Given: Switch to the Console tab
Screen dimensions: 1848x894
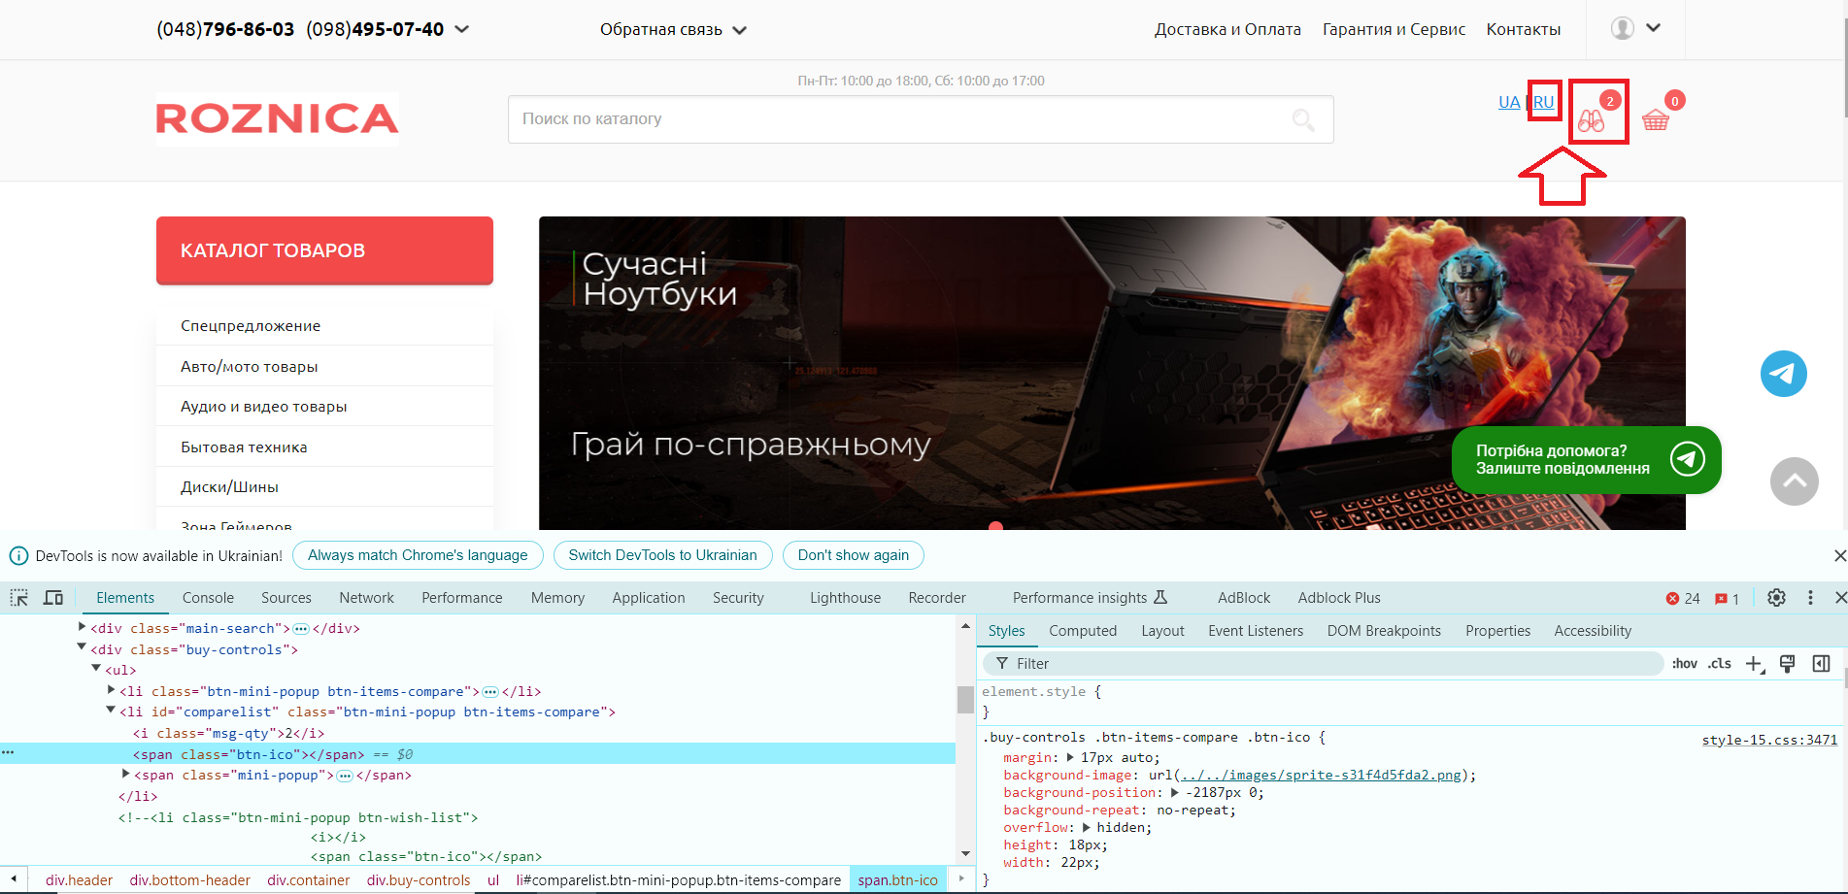Looking at the screenshot, I should coord(208,598).
